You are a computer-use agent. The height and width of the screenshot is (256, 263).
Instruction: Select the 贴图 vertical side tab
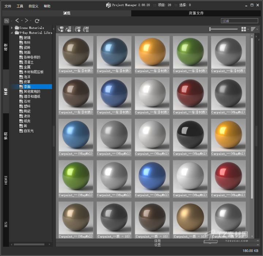coord(6,135)
